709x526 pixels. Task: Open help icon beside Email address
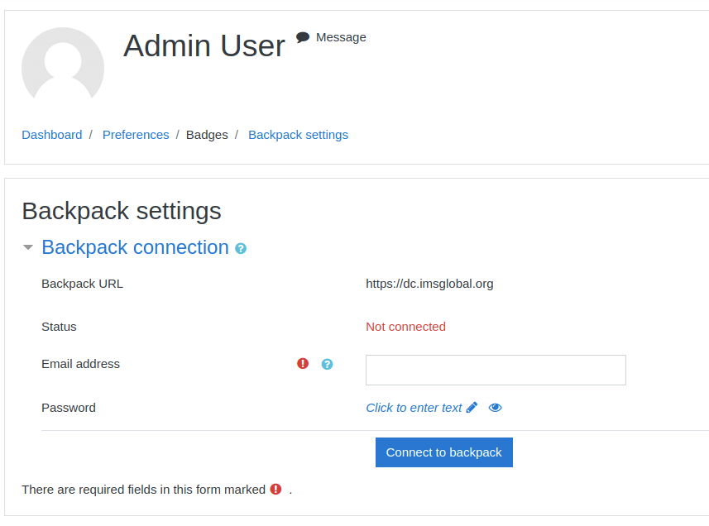(x=327, y=364)
